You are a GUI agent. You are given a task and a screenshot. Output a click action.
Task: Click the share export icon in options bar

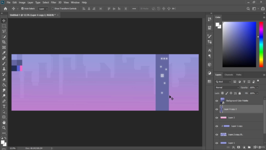(x=263, y=9)
